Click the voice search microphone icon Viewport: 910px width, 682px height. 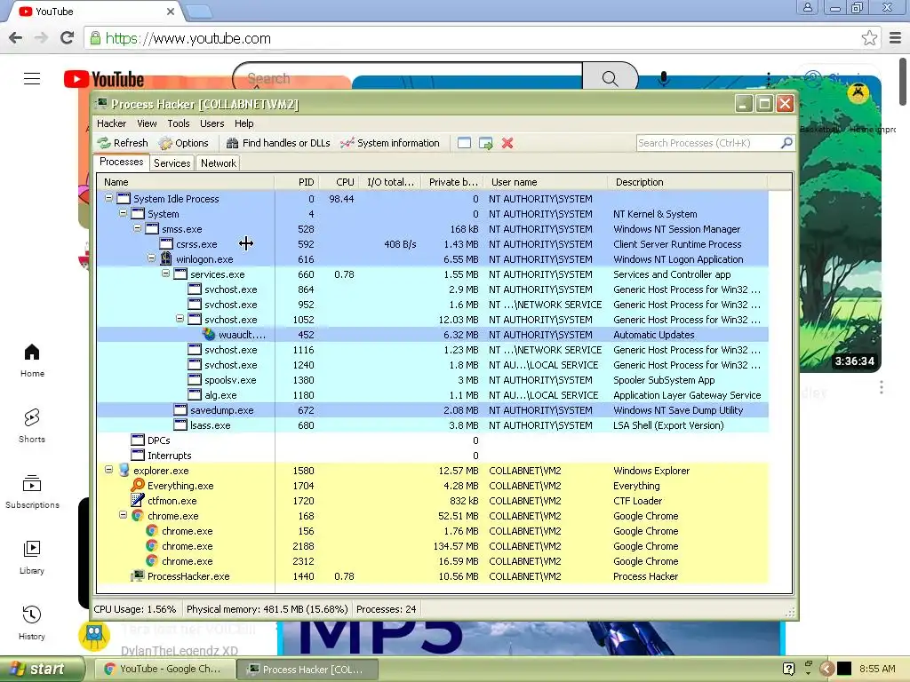click(x=664, y=78)
